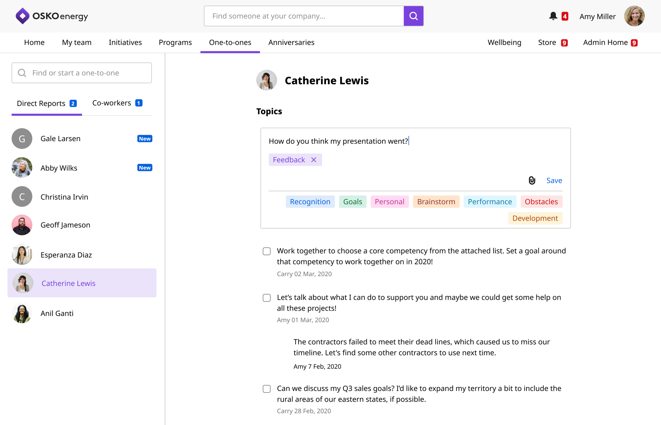The width and height of the screenshot is (661, 425).
Task: Click Geoff Jameson's avatar photo
Action: (22, 225)
